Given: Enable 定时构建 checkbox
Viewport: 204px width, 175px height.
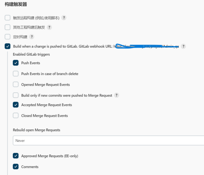Looking at the screenshot, I should pyautogui.click(x=7, y=37).
